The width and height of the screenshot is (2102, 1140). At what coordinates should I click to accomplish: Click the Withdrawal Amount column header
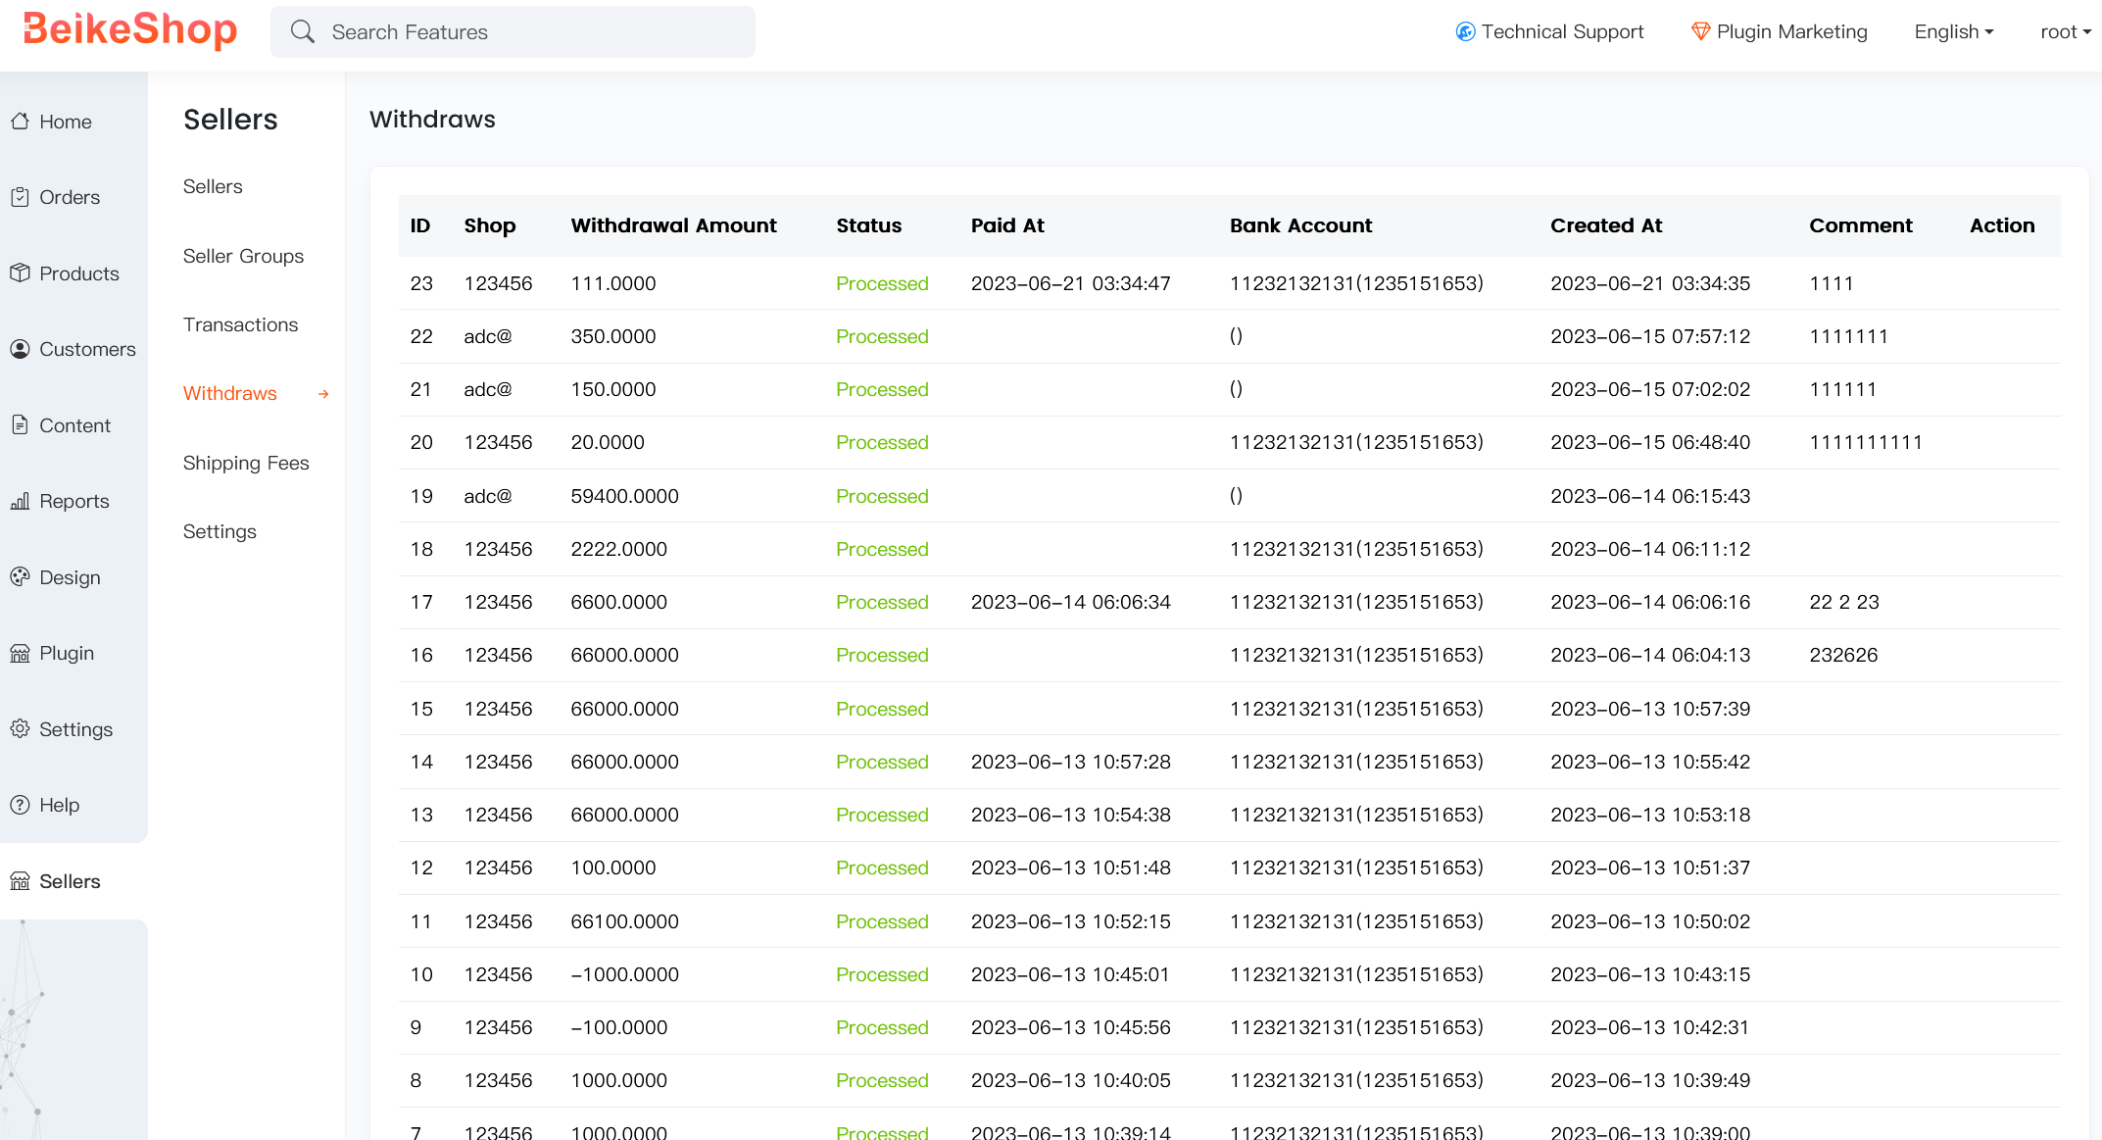click(x=674, y=225)
